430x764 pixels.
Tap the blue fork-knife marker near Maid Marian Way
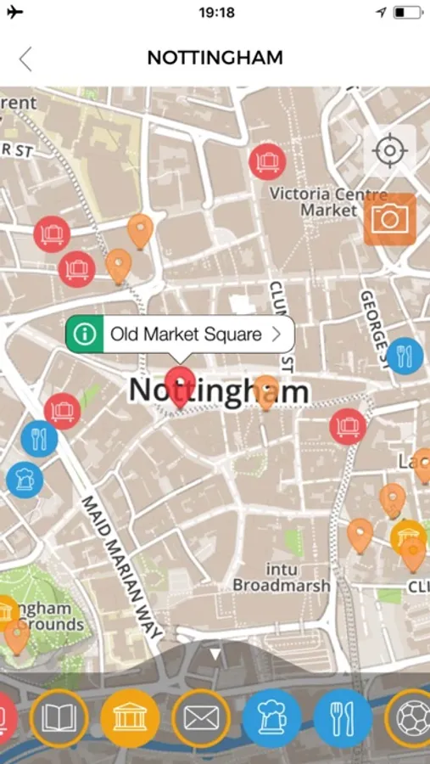pyautogui.click(x=39, y=439)
